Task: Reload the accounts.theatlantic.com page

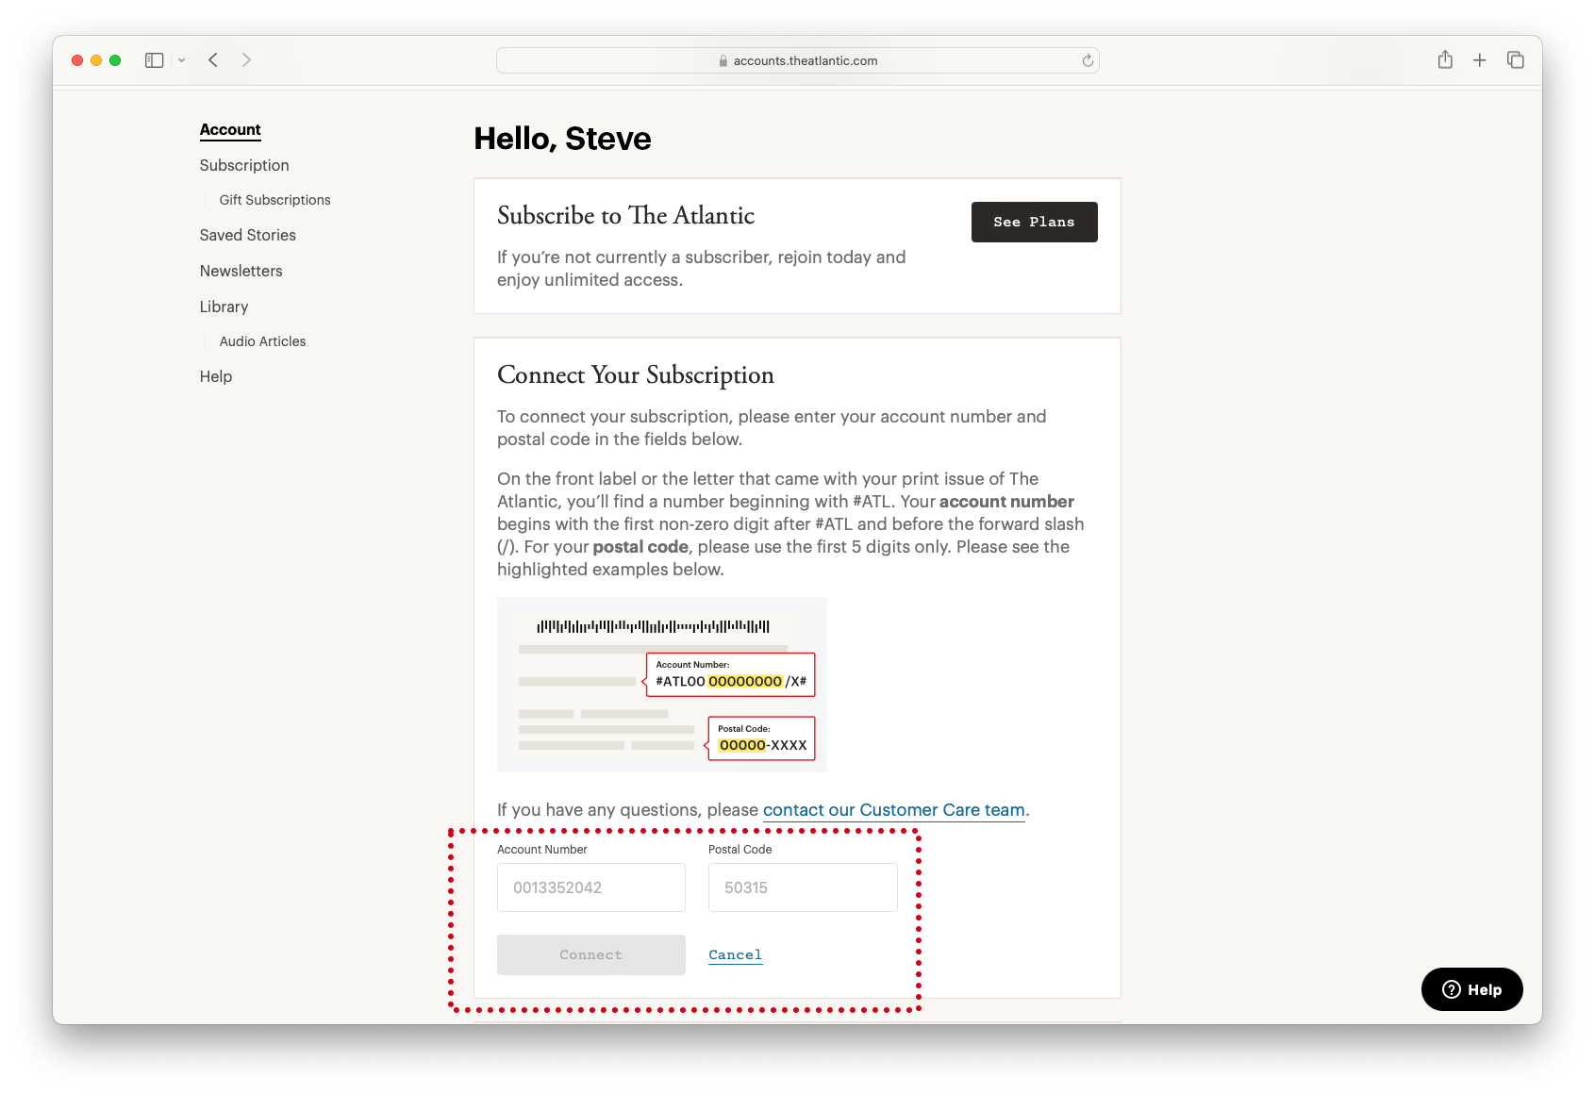Action: click(x=1087, y=60)
